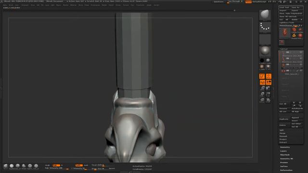Click Make PolyMesh3D button
Screen dimensions: 308x173
tap(294, 13)
